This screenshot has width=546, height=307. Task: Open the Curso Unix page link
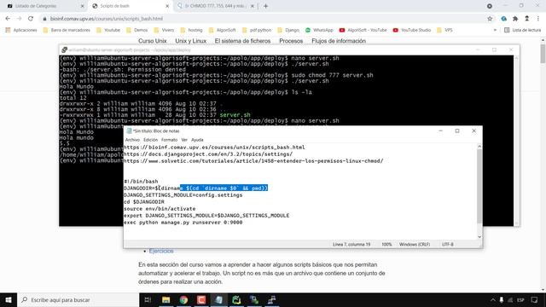tap(152, 41)
